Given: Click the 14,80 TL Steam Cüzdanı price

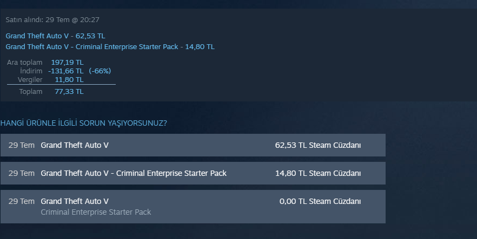Looking at the screenshot, I should [x=317, y=173].
